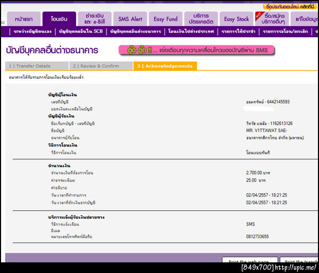Screen dimensions: 319x273
Task: Select step 3 Acknowledgements
Action: [x=165, y=66]
